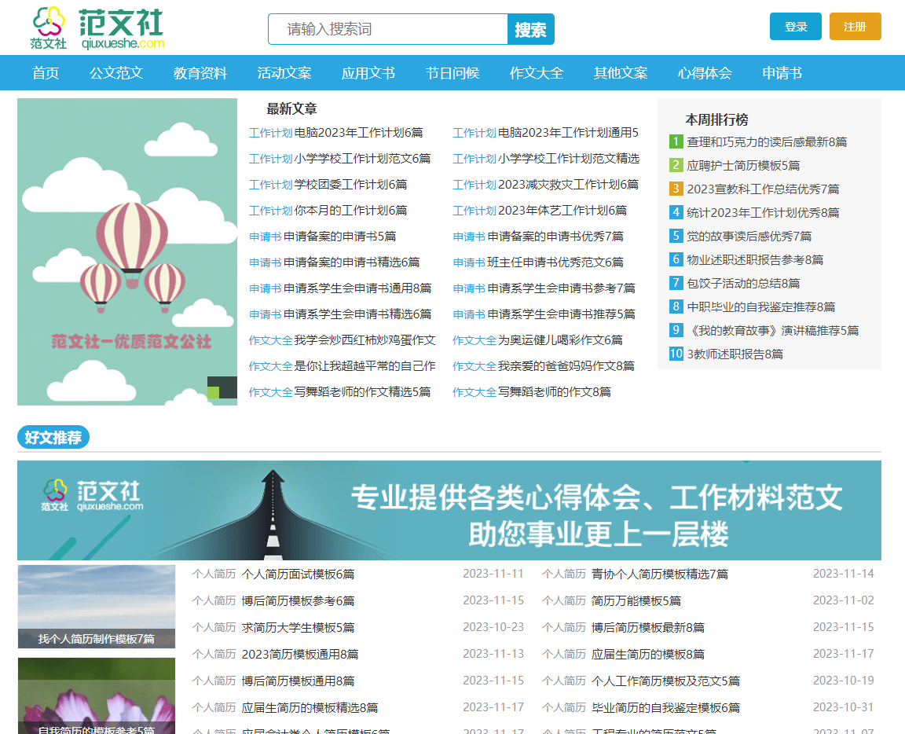Click the orange 注册 register button
This screenshot has width=905, height=734.
855,27
